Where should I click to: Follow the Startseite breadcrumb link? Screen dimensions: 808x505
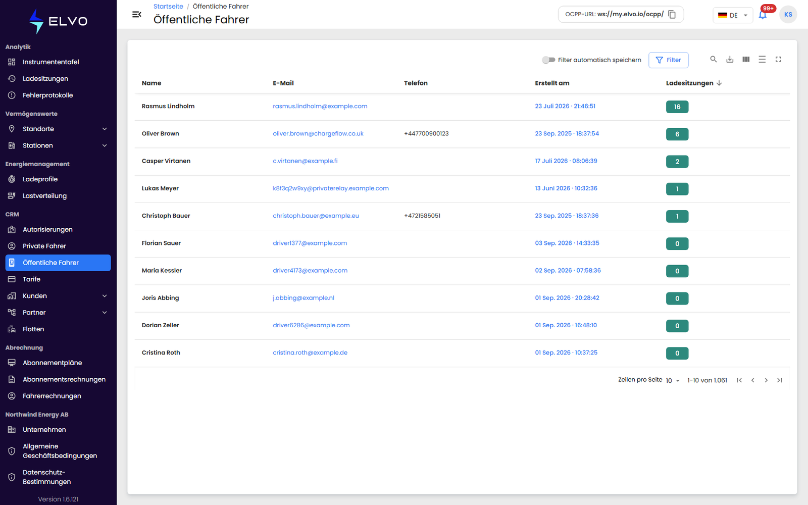168,7
